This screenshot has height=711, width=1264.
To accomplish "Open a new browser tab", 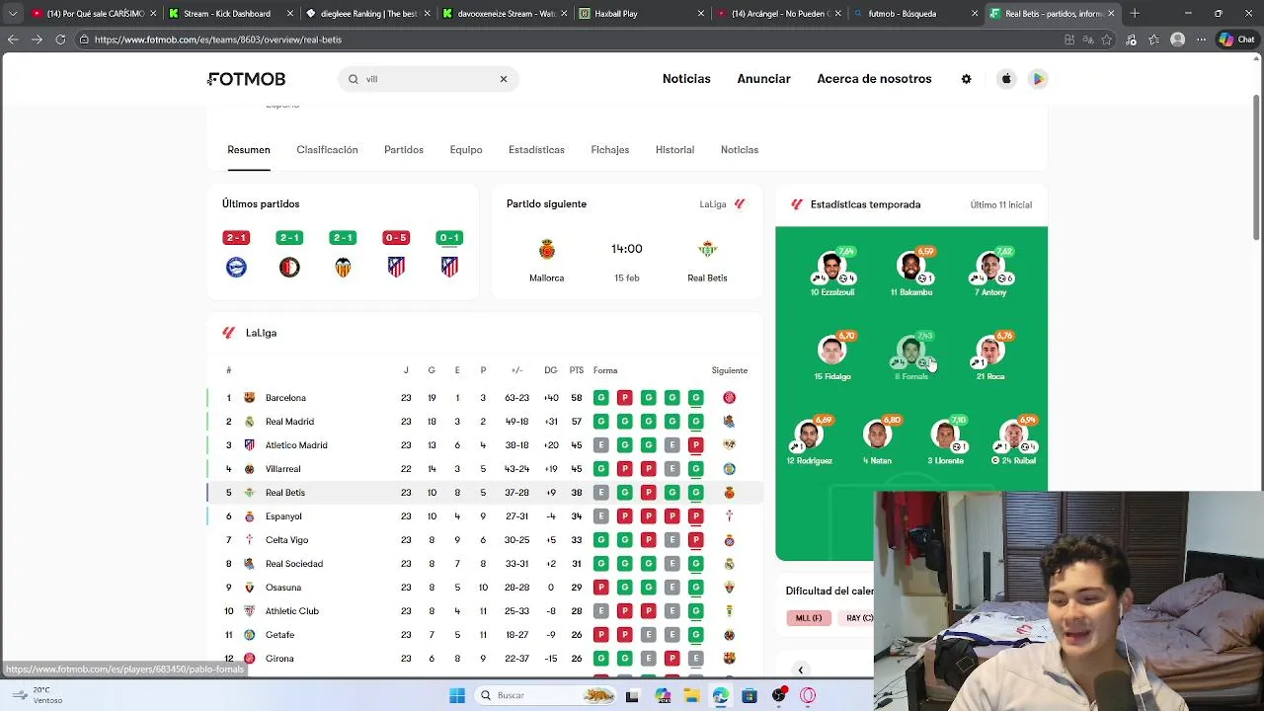I will point(1135,14).
